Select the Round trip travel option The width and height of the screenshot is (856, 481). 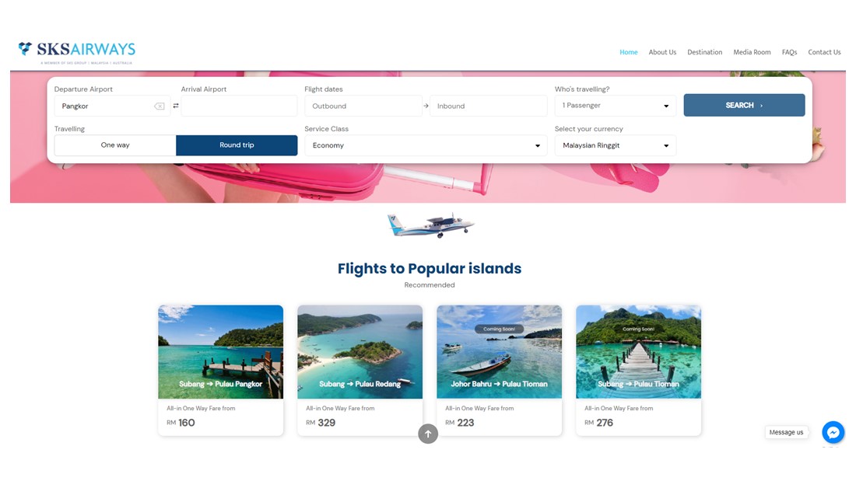pyautogui.click(x=237, y=145)
